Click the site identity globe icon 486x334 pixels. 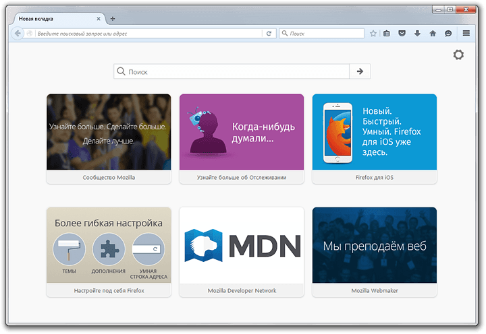click(30, 34)
